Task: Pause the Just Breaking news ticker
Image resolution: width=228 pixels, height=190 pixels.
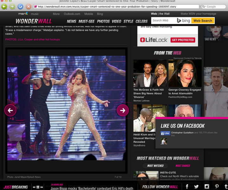Action: click(x=38, y=187)
